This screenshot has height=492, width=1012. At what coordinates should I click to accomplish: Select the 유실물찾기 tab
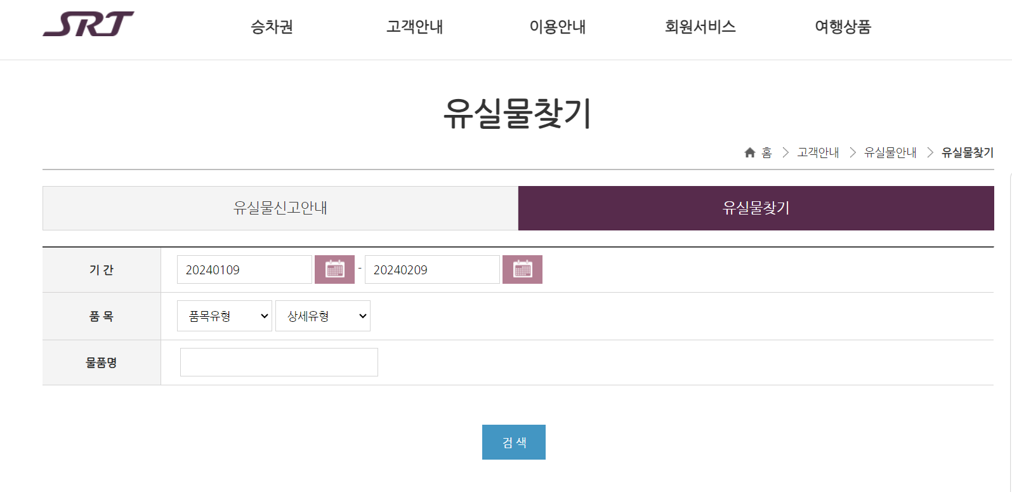[x=756, y=208]
